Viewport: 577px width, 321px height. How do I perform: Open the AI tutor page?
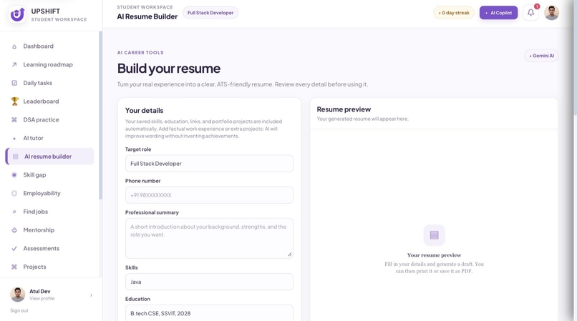pyautogui.click(x=49, y=138)
